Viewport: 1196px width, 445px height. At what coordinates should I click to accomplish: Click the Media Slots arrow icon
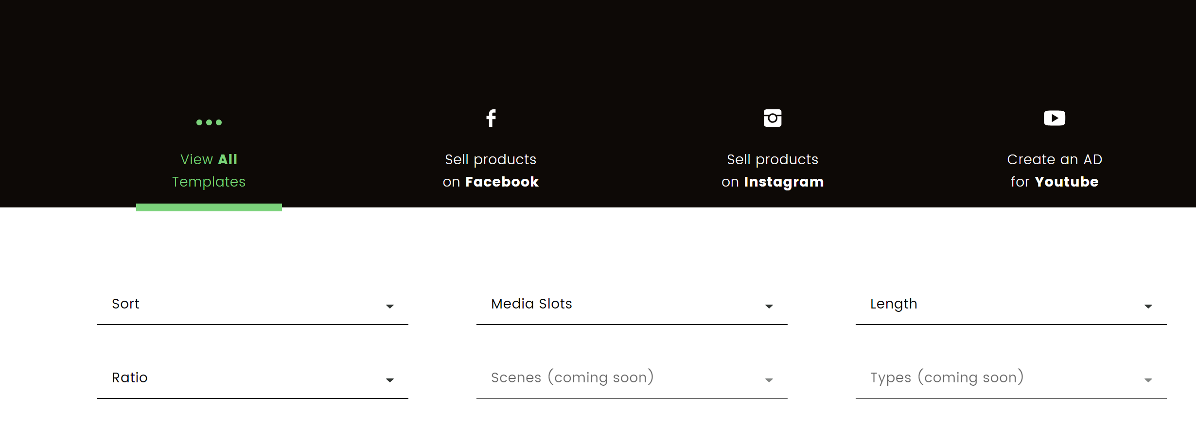(769, 306)
